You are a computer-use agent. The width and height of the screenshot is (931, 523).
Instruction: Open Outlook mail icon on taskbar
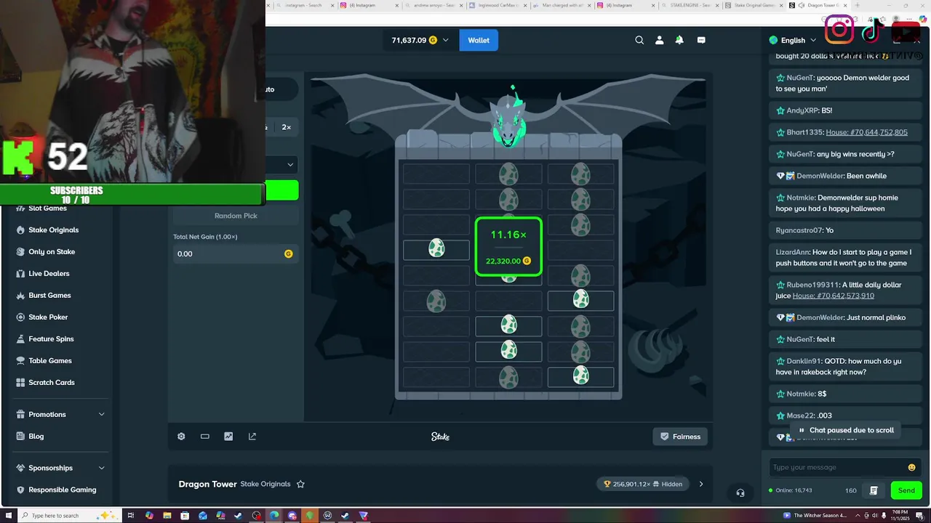[x=202, y=516]
